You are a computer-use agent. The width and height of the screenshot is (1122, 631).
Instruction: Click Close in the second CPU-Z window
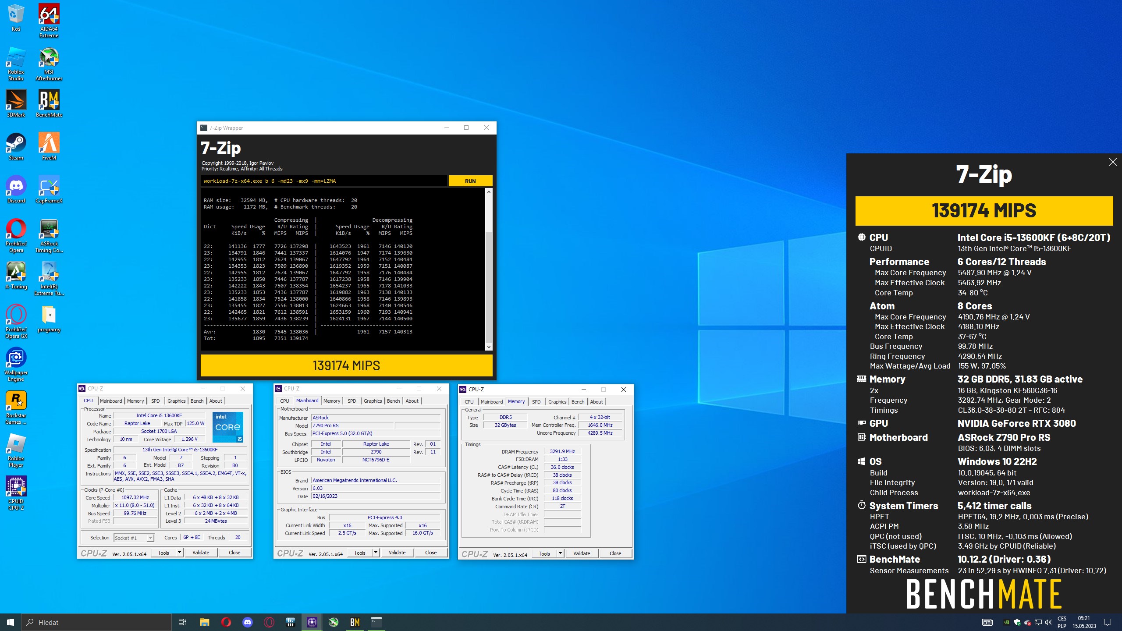(x=431, y=553)
